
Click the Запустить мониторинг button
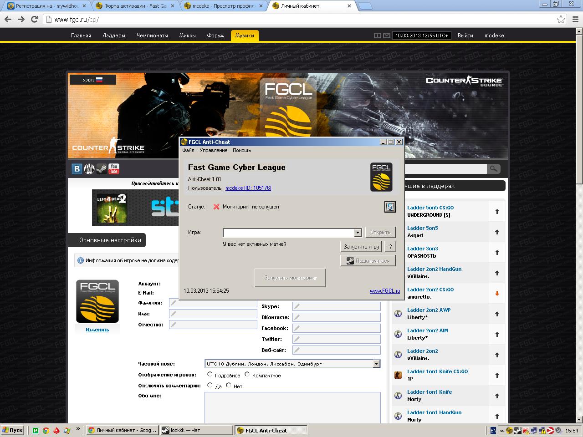coord(290,278)
